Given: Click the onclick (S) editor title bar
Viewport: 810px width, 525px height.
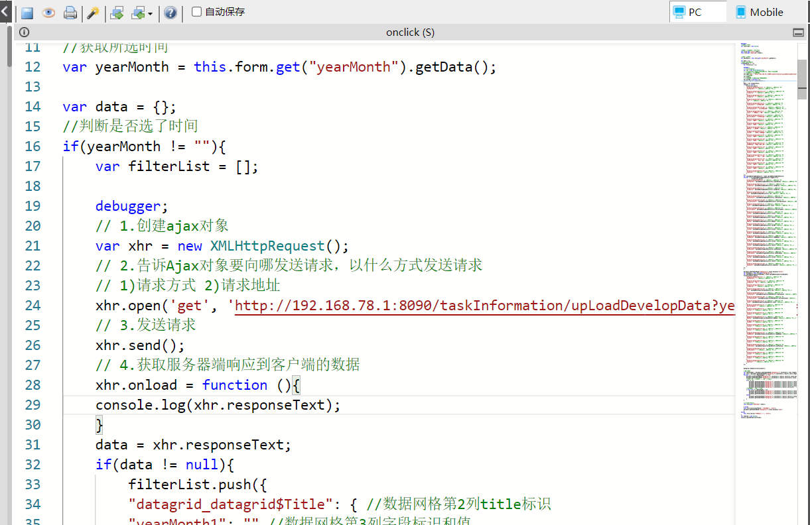Looking at the screenshot, I should coord(410,32).
